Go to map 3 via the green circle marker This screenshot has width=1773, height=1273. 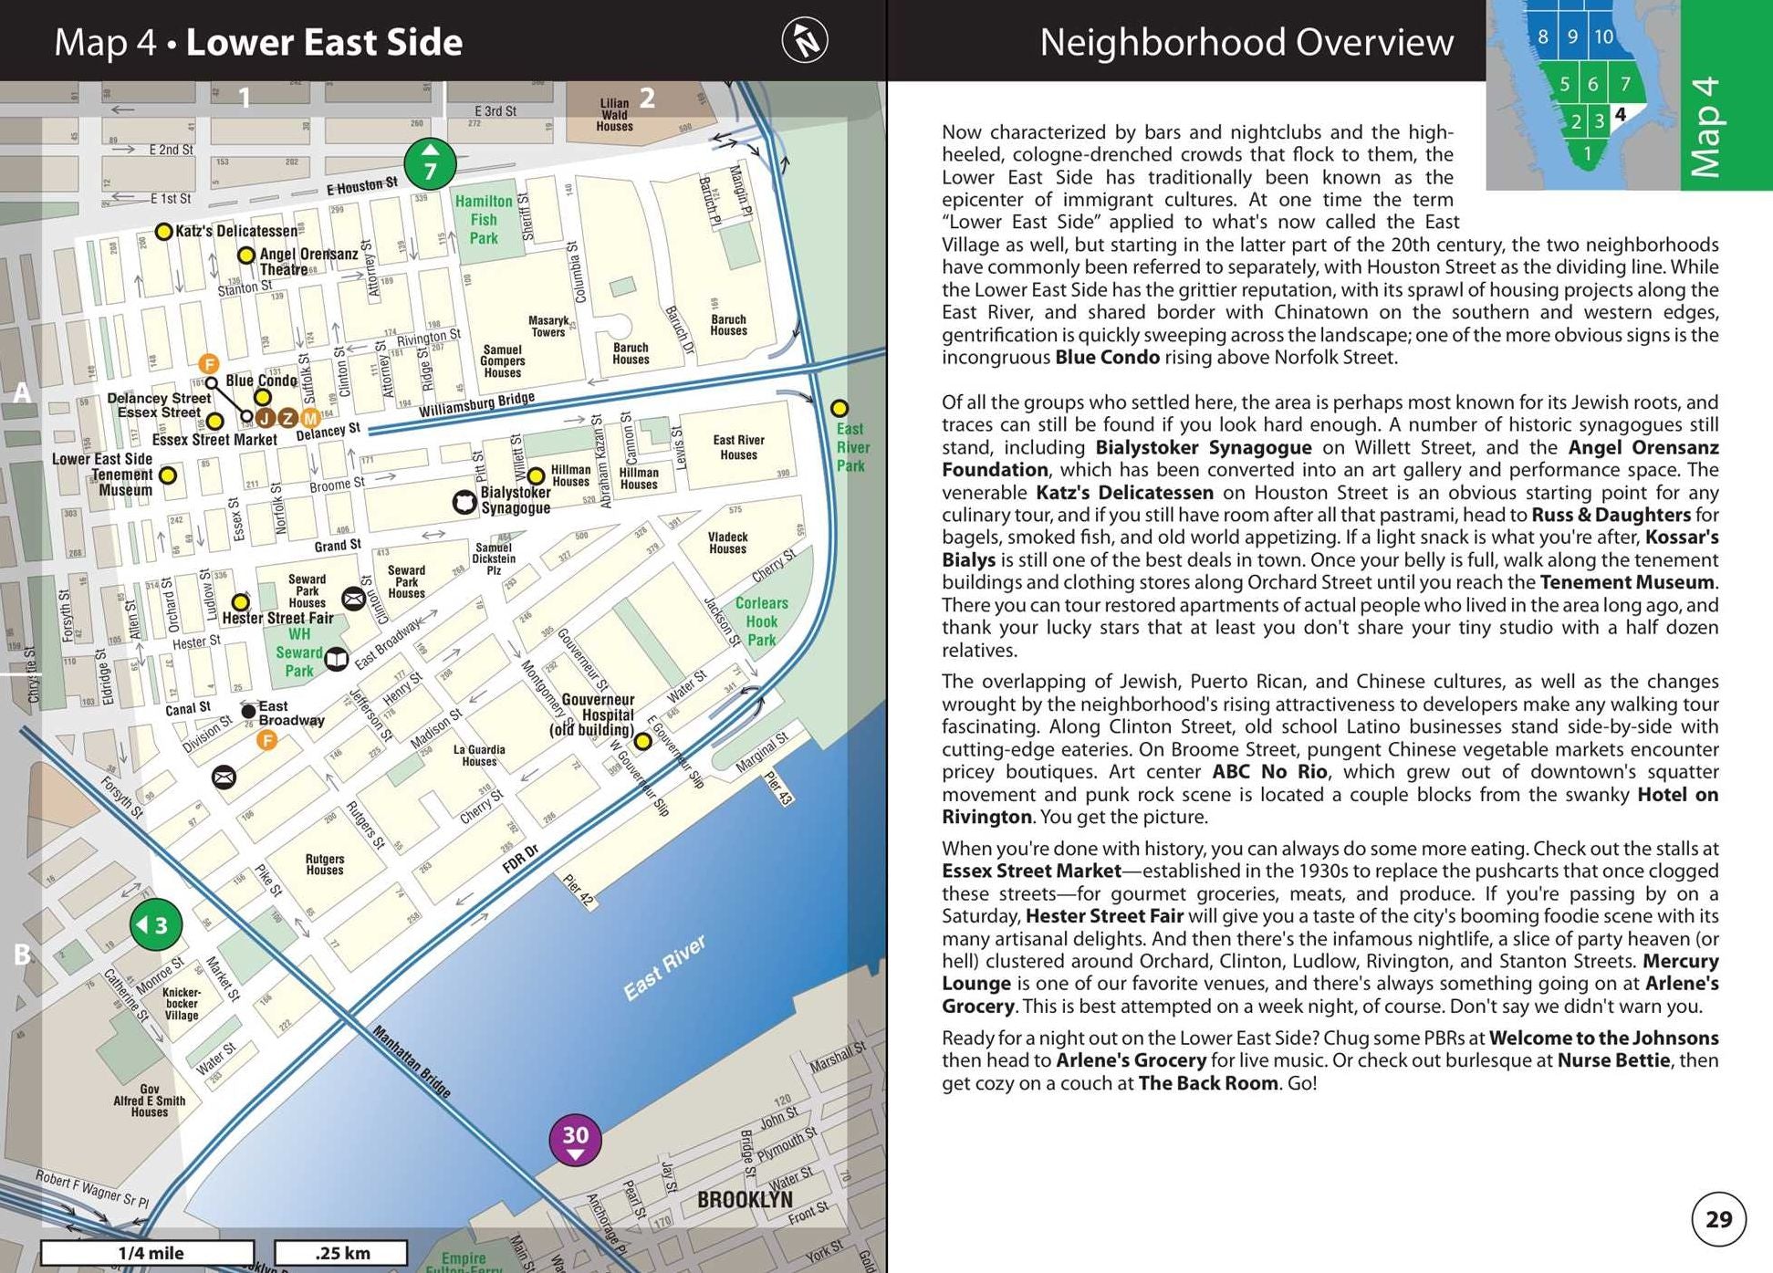(x=156, y=924)
